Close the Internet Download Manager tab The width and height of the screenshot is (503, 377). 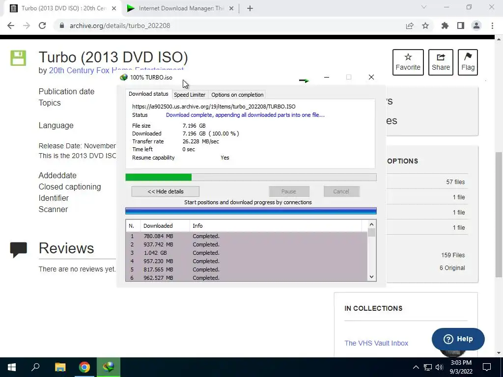pyautogui.click(x=231, y=8)
